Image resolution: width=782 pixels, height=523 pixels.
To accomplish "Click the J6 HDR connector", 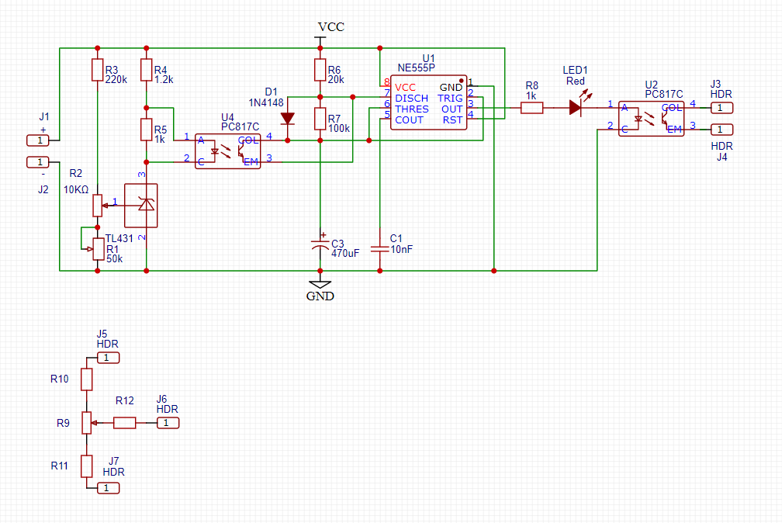I will pos(168,423).
